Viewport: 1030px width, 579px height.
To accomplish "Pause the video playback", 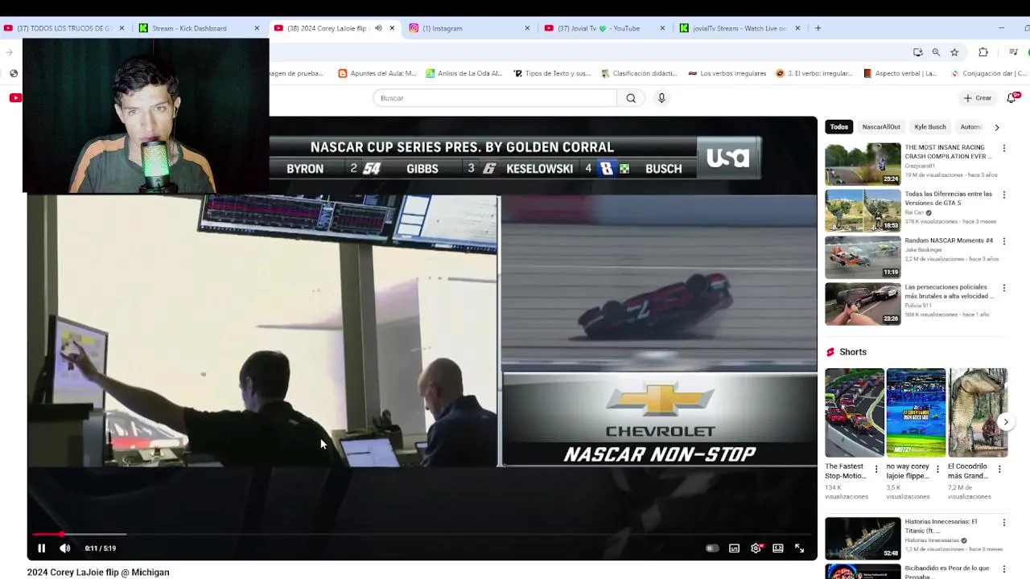I will coord(41,548).
